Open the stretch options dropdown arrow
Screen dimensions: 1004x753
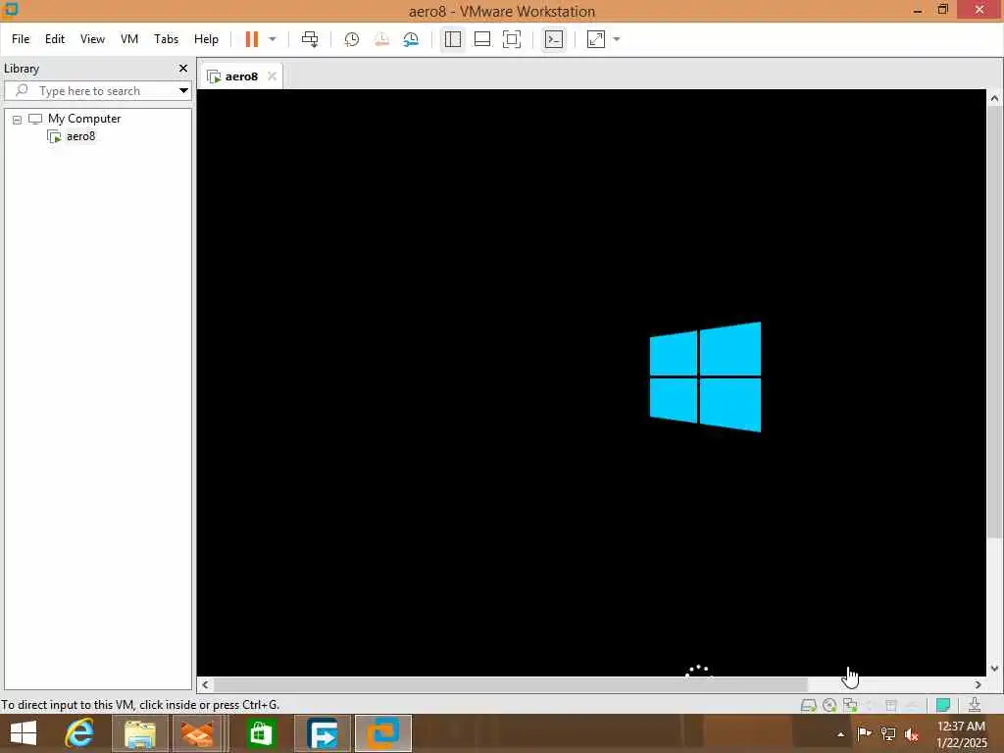click(617, 39)
